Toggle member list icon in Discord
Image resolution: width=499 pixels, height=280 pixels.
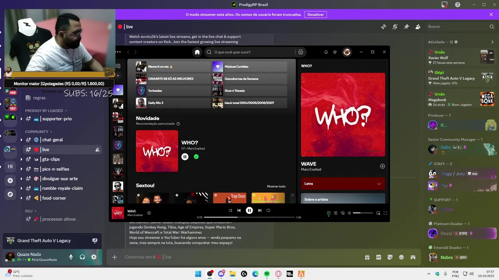(x=418, y=26)
